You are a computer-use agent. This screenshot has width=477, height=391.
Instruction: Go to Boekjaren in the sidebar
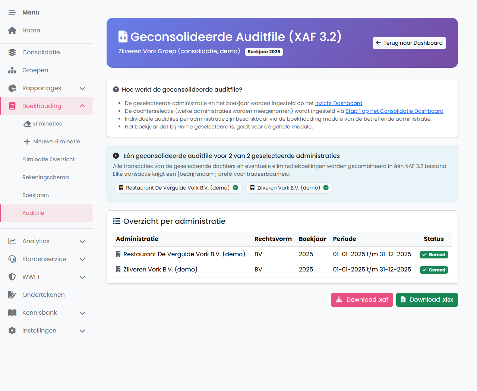(47, 195)
